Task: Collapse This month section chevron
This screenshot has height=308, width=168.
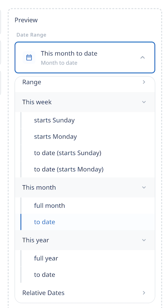Action: point(144,187)
